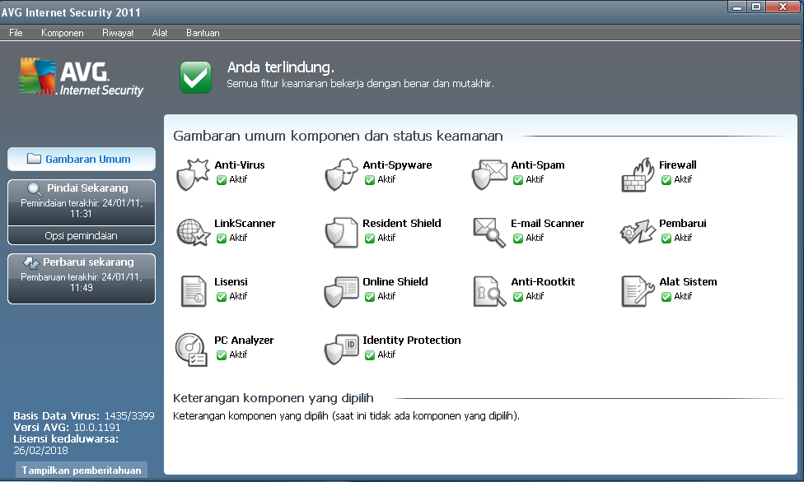This screenshot has height=482, width=804.
Task: Open the Alat Sistem tools icon
Action: [638, 291]
